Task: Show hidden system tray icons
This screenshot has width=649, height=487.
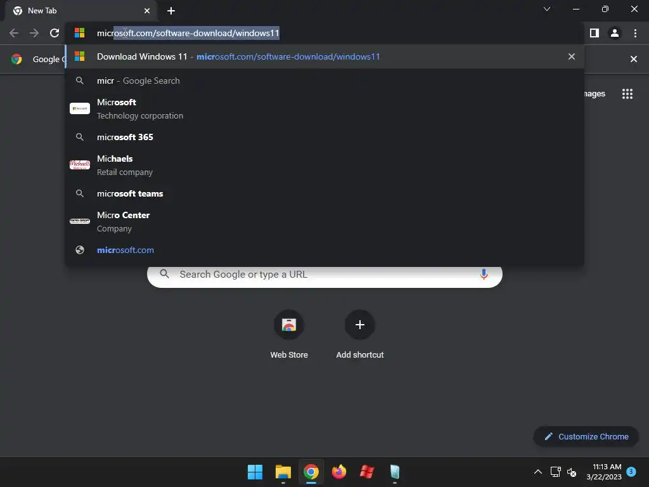Action: (x=537, y=472)
